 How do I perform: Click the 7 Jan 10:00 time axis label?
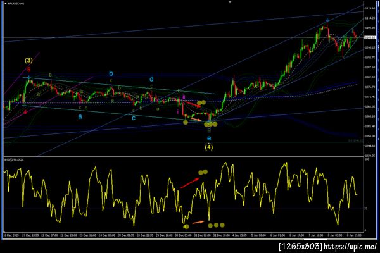tap(316, 235)
